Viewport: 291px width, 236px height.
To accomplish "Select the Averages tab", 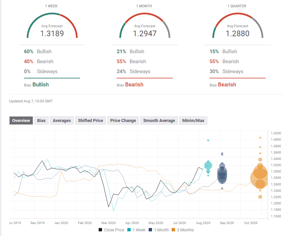I will 62,120.
